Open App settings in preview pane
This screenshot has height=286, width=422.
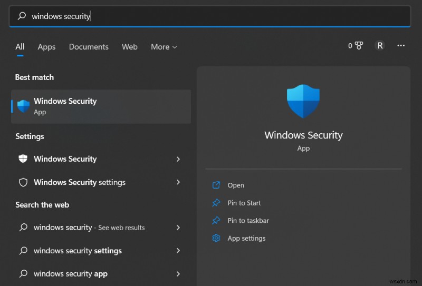246,239
